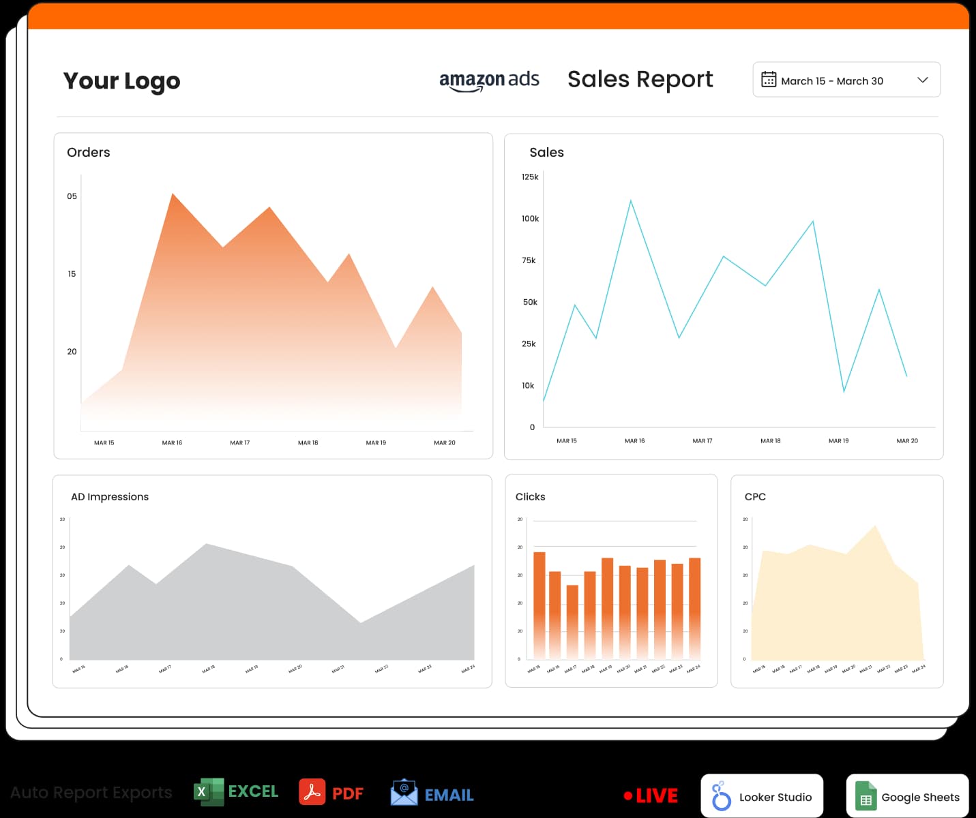Image resolution: width=976 pixels, height=818 pixels.
Task: Click the PDF export icon
Action: tap(312, 792)
